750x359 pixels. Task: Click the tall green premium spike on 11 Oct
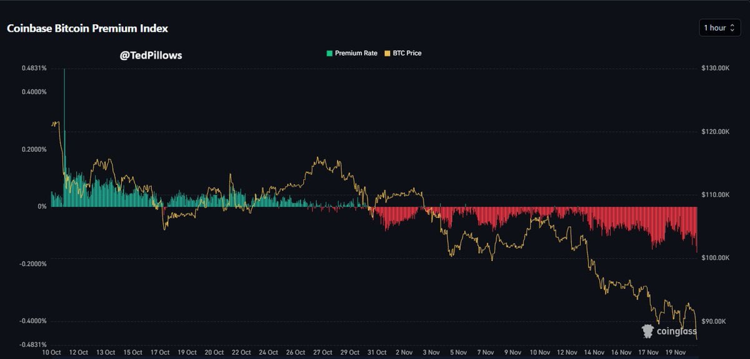click(x=64, y=137)
